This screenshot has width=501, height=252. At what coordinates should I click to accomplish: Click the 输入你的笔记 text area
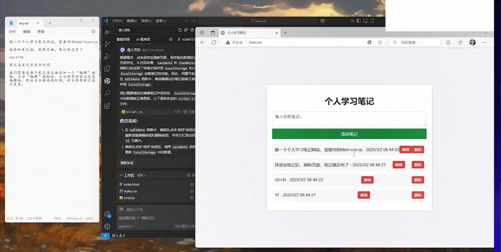pyautogui.click(x=349, y=119)
